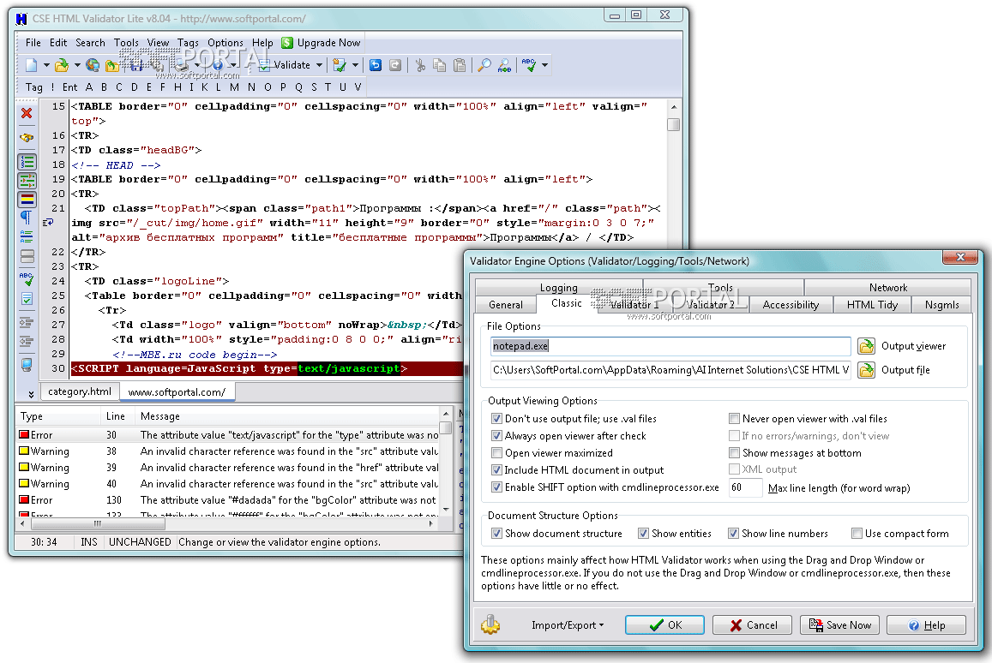Click the red X icon in the left sidebar
This screenshot has width=992, height=663.
pyautogui.click(x=27, y=113)
